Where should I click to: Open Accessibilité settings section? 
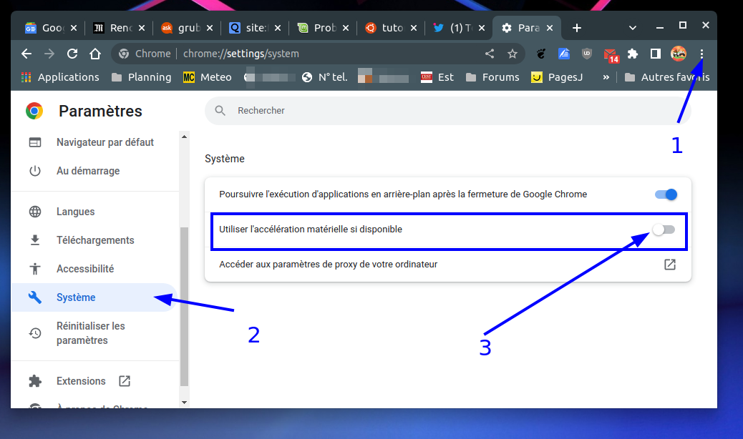[x=94, y=269]
